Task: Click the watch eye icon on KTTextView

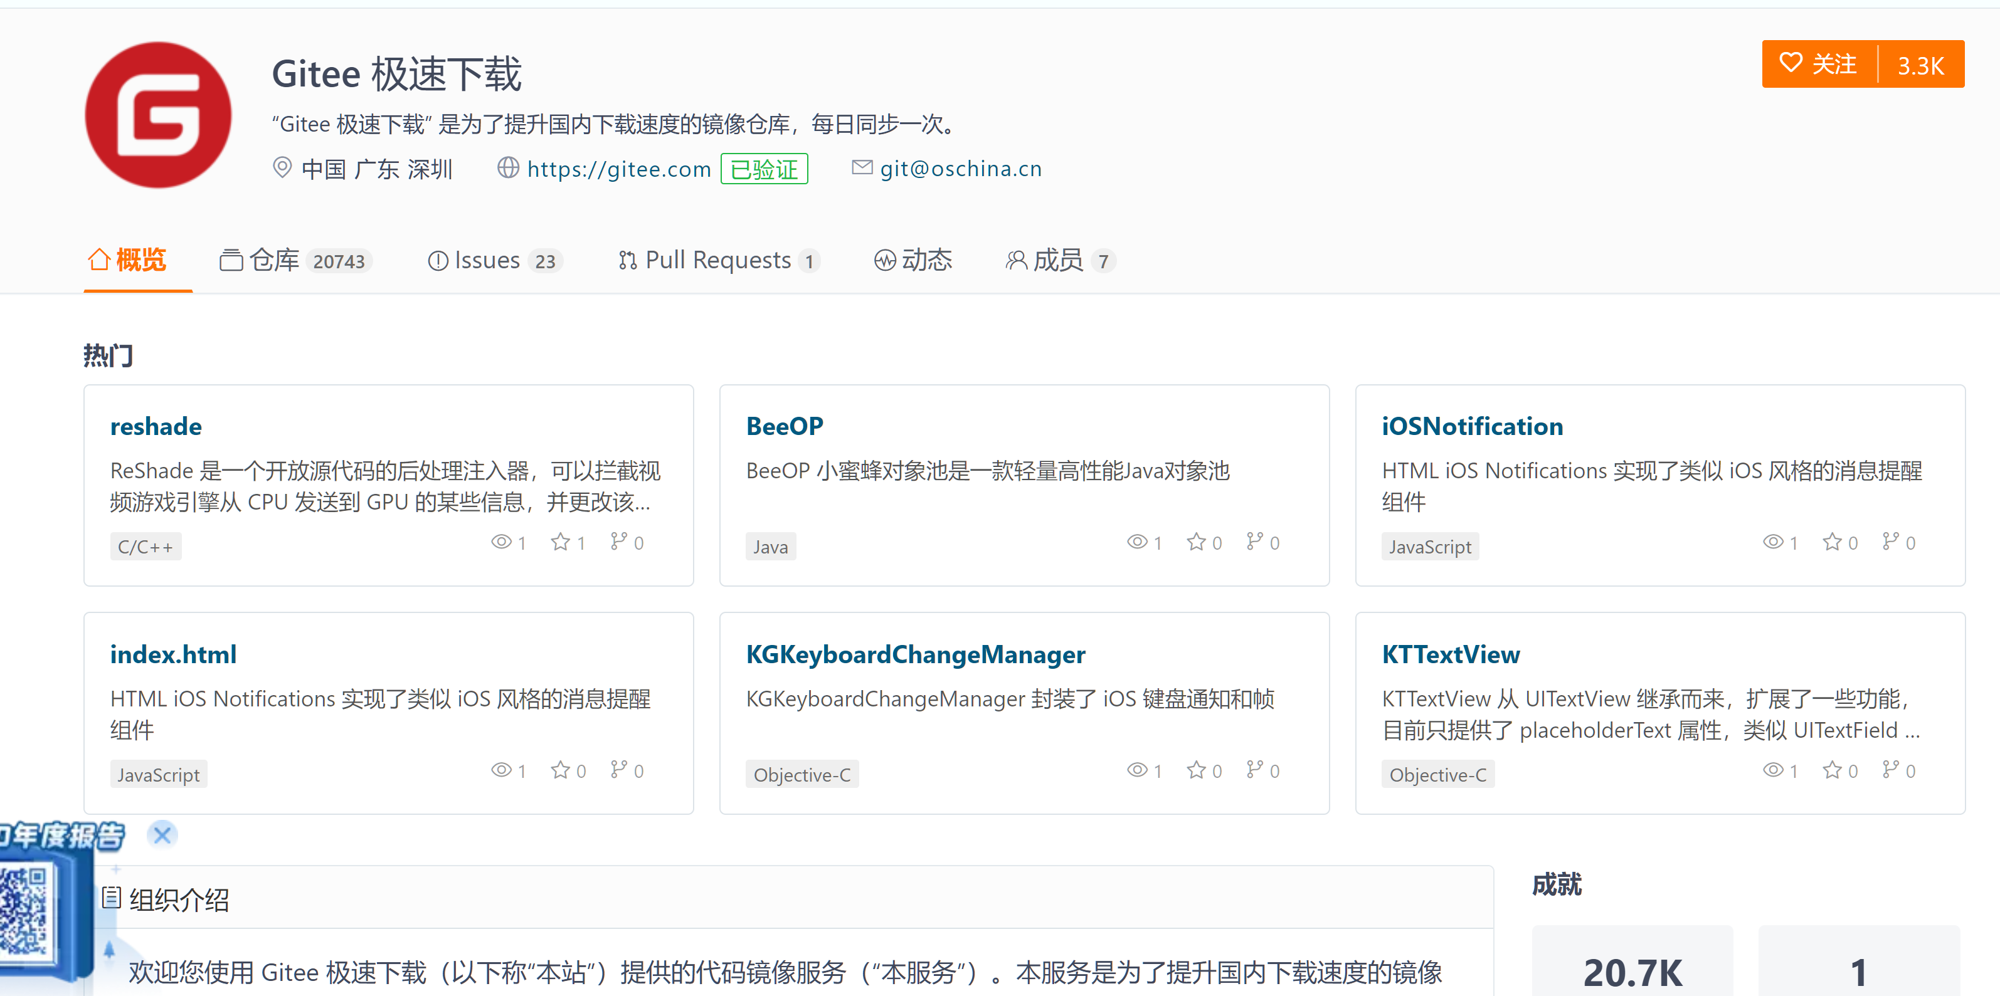Action: [x=1774, y=770]
